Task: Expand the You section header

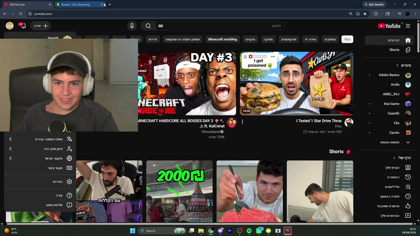Action: pyautogui.click(x=402, y=158)
